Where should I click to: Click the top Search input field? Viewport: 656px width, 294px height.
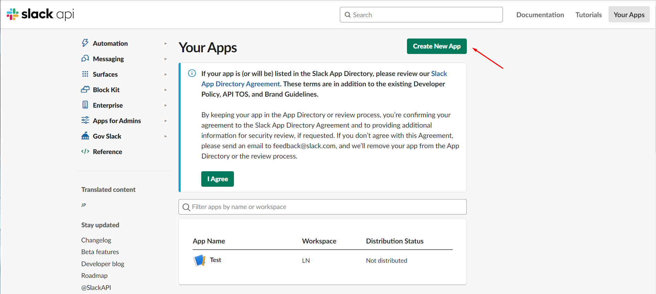point(421,14)
